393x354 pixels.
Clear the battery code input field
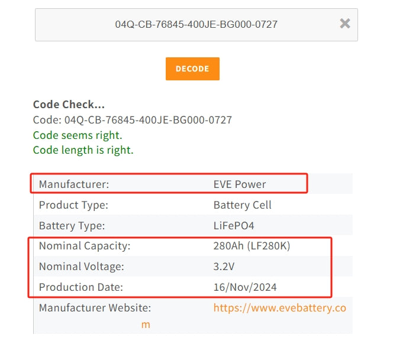344,24
